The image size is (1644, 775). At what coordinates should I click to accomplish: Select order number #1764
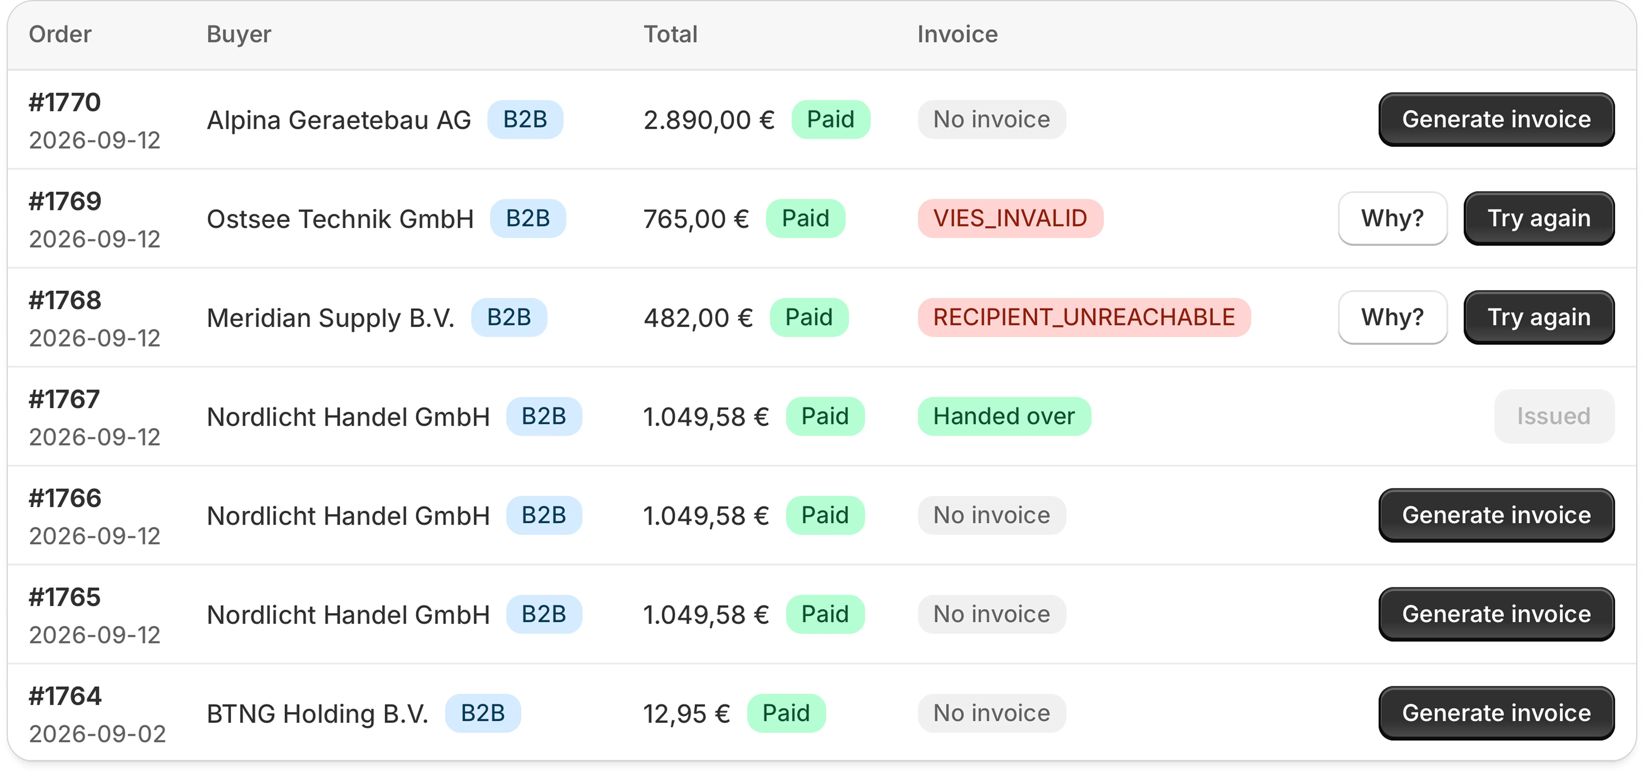click(x=65, y=695)
